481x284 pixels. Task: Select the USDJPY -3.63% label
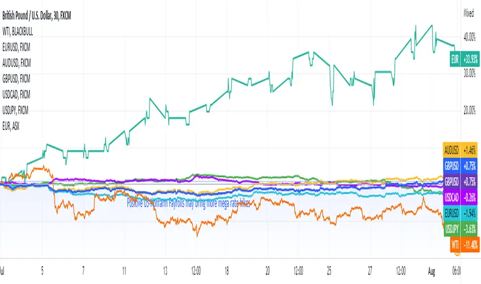tap(460, 229)
